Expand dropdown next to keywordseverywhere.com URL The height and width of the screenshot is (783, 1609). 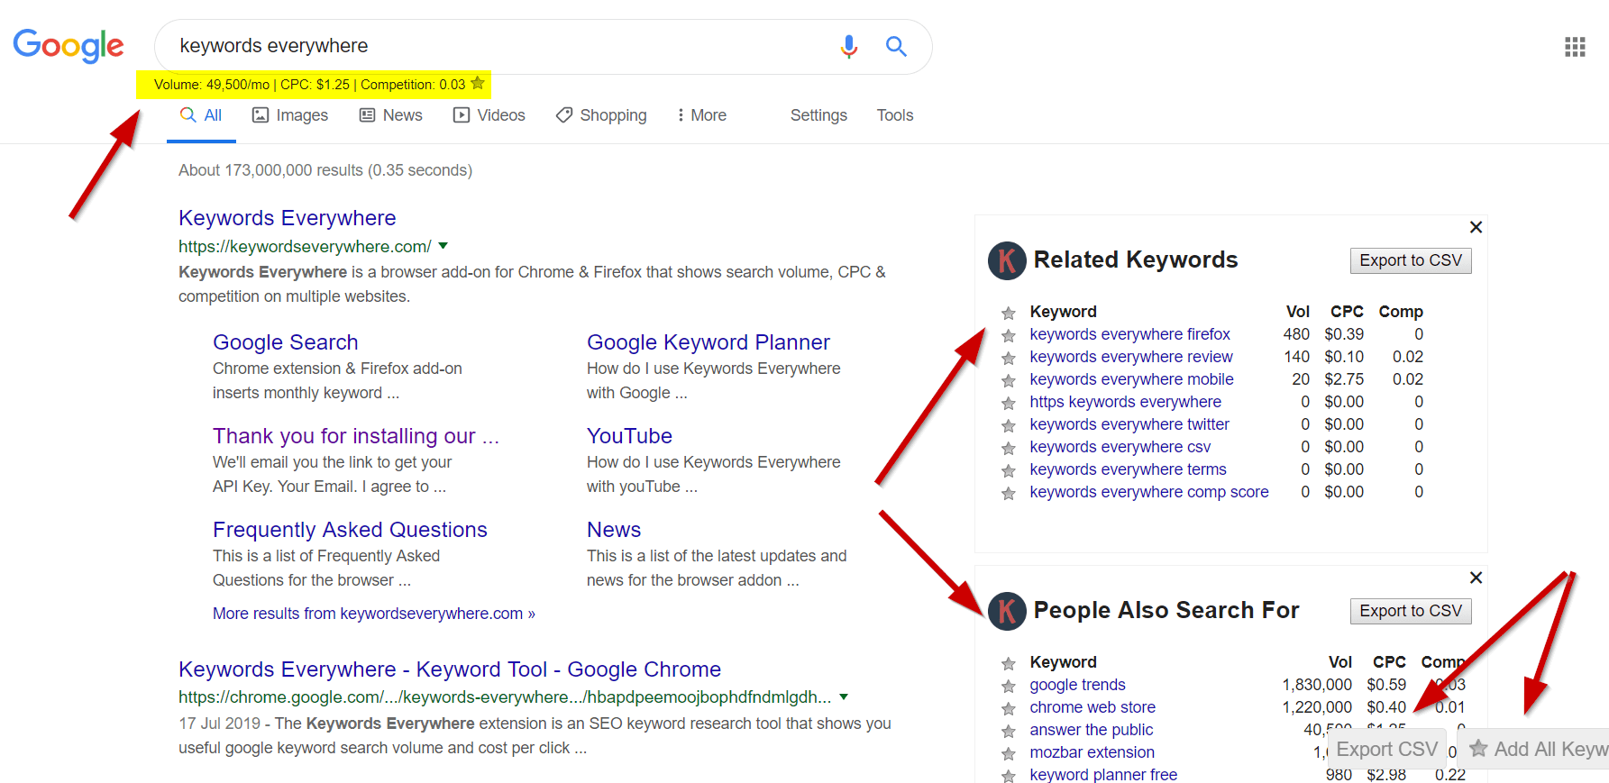(x=443, y=246)
